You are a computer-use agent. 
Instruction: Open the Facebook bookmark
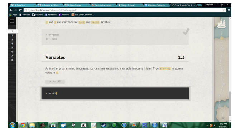coord(51,15)
